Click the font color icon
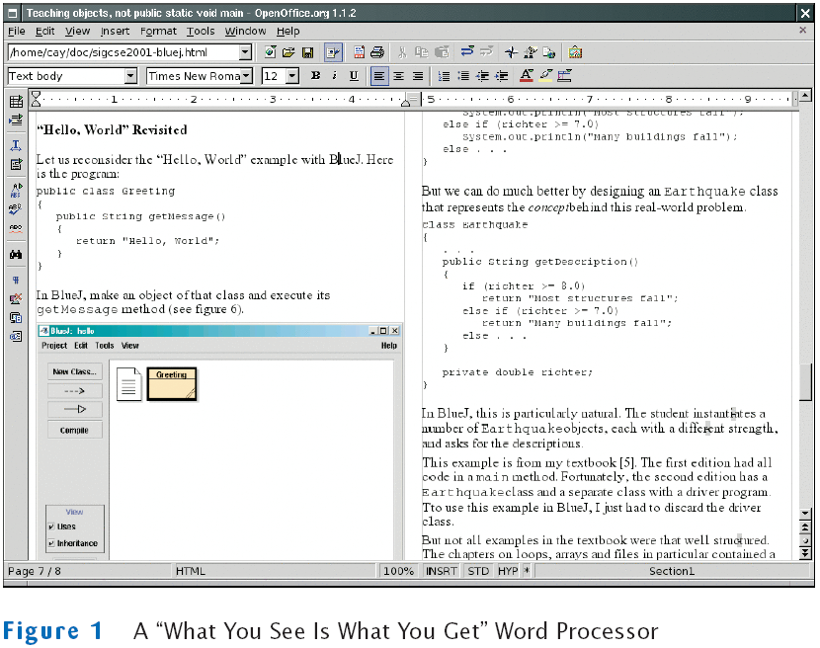Viewport: 820px width, 648px height. tap(526, 76)
